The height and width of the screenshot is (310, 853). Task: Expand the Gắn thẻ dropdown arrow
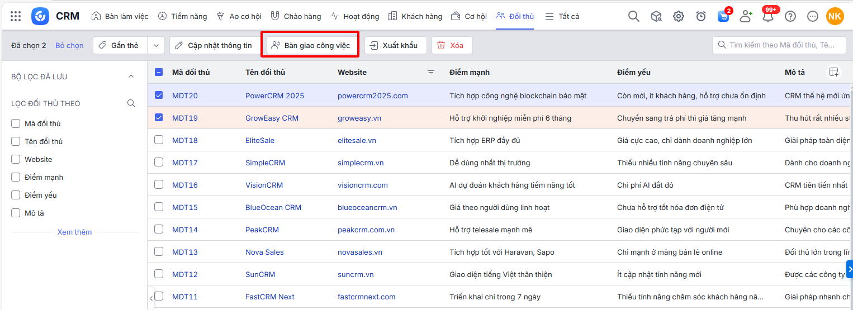click(156, 45)
